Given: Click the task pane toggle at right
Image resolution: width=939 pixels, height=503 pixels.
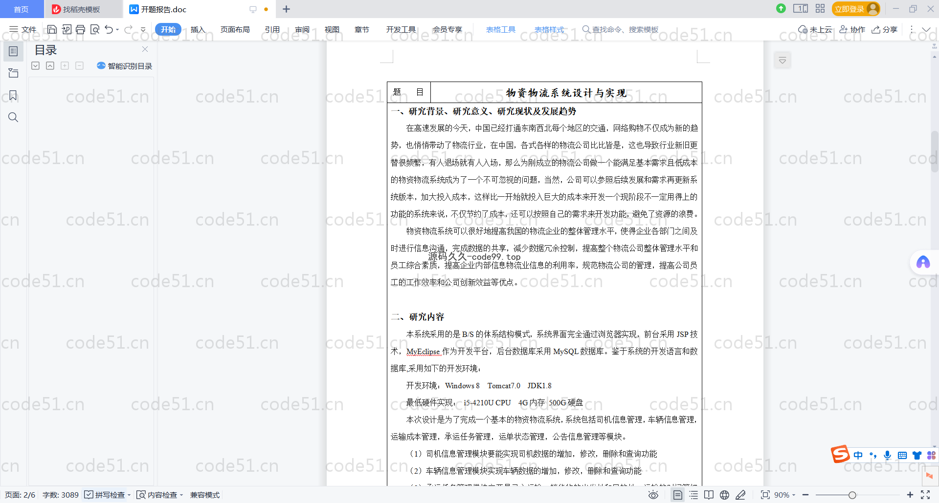Looking at the screenshot, I should point(782,61).
